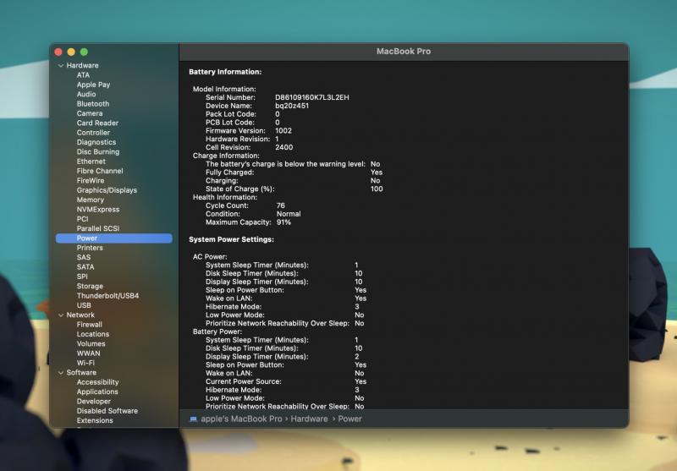Click the Hardware section label

coord(82,66)
